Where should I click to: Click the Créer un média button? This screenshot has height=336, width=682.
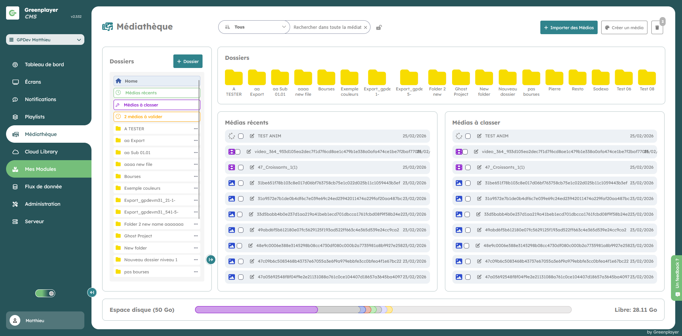624,27
